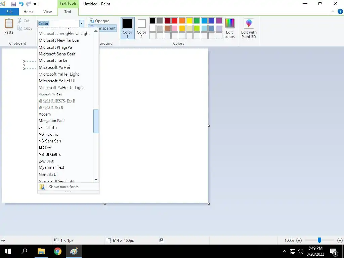Image resolution: width=344 pixels, height=258 pixels.
Task: Click the zoom in plus button
Action: click(340, 241)
